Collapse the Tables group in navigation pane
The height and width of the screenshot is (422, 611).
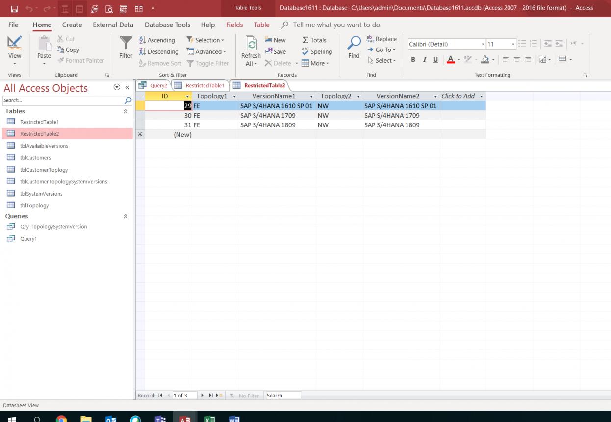[x=126, y=111]
